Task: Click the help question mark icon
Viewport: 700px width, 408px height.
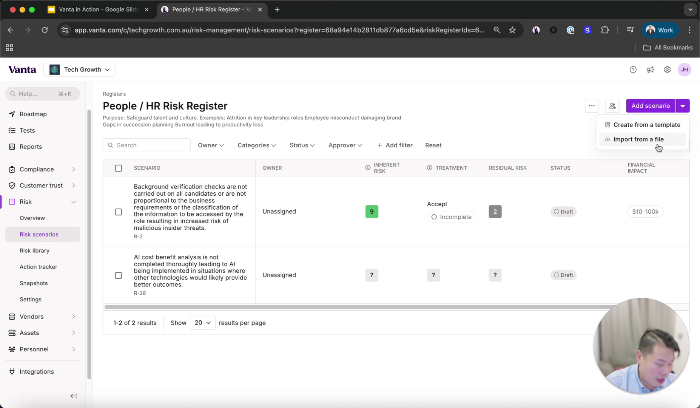Action: click(633, 70)
